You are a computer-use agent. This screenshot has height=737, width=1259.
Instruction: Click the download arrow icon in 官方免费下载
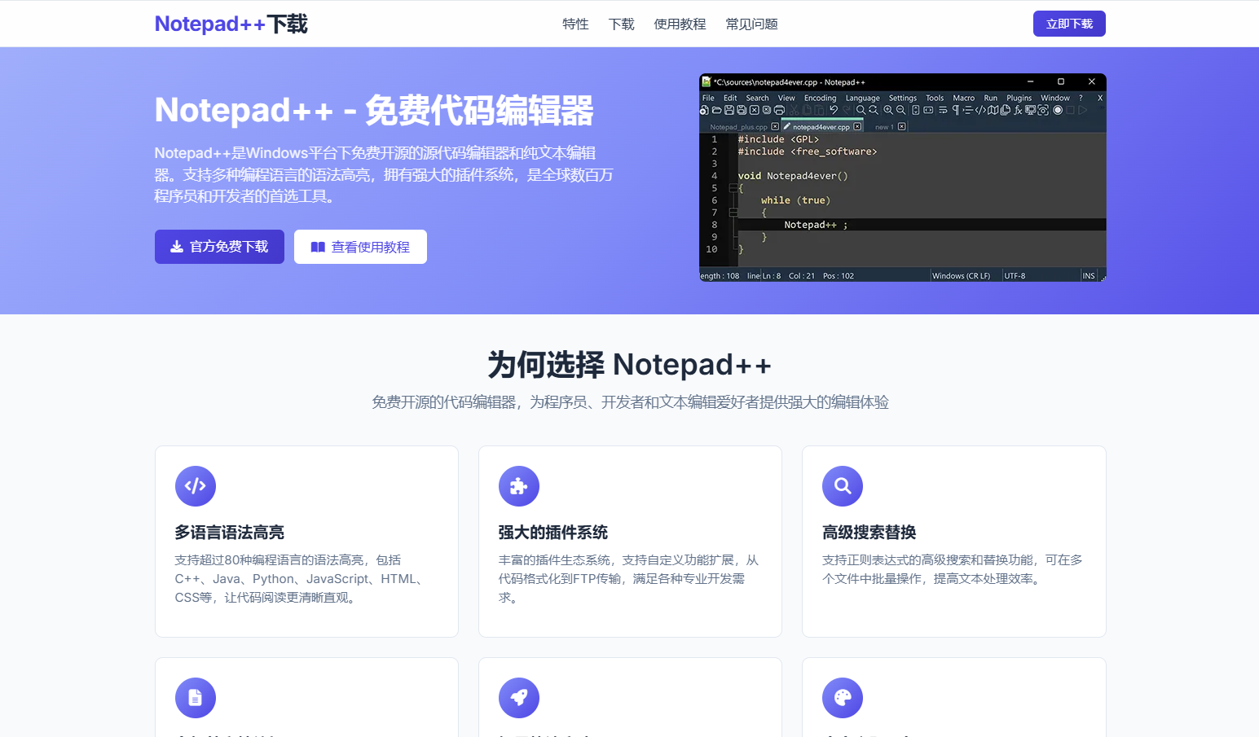click(x=176, y=247)
